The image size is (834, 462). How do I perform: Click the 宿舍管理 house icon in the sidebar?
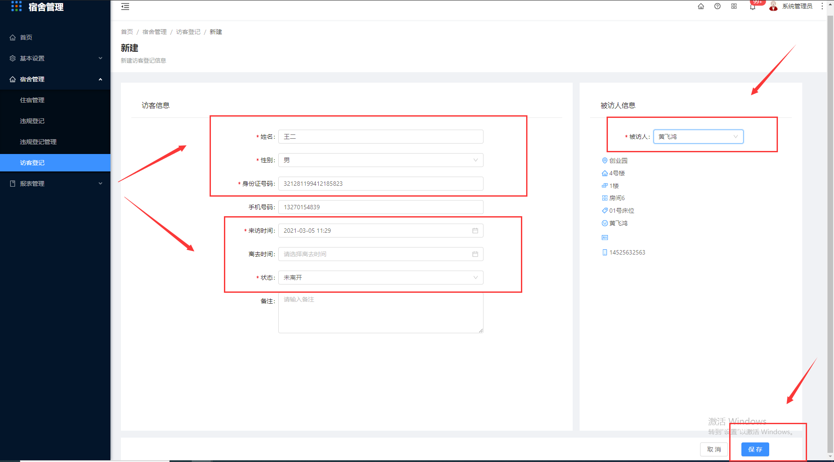coord(13,79)
